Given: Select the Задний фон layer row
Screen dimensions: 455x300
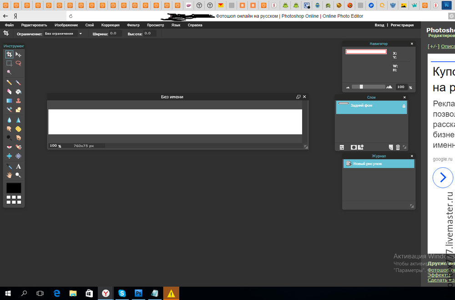Looking at the screenshot, I should 371,107.
